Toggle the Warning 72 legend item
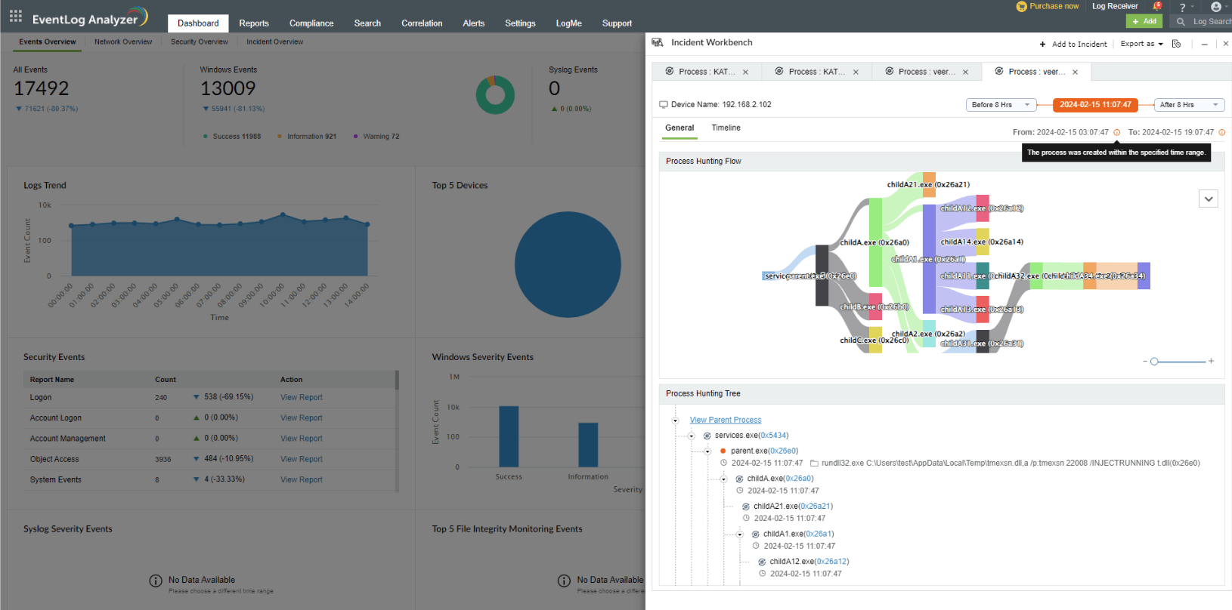 [376, 137]
